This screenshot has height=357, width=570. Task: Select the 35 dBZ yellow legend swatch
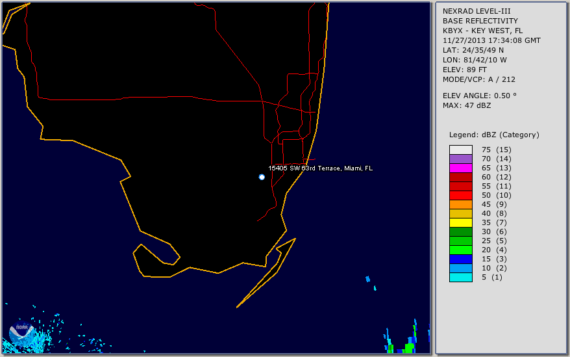(460, 222)
